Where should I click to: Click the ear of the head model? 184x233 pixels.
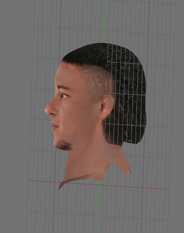point(107,108)
